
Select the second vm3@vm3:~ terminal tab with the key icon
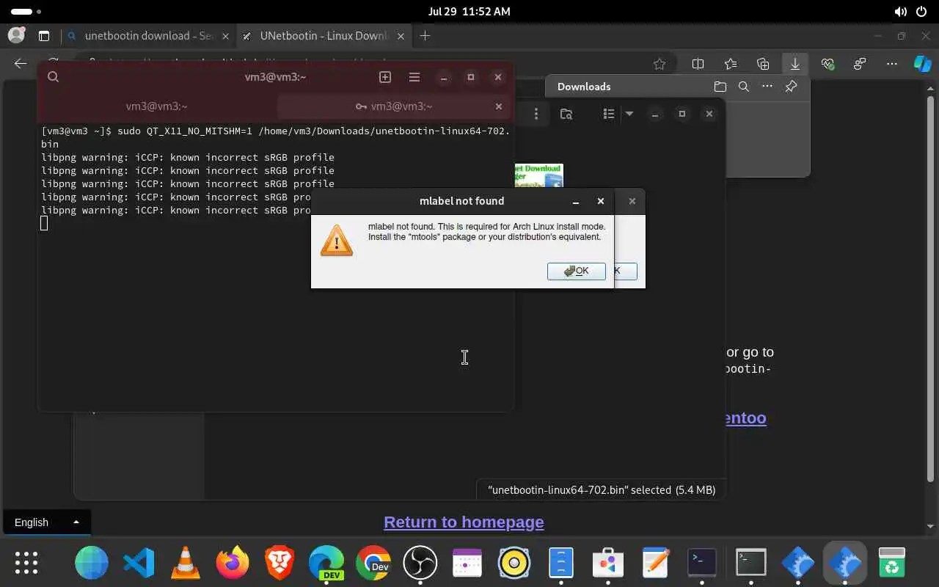[394, 106]
